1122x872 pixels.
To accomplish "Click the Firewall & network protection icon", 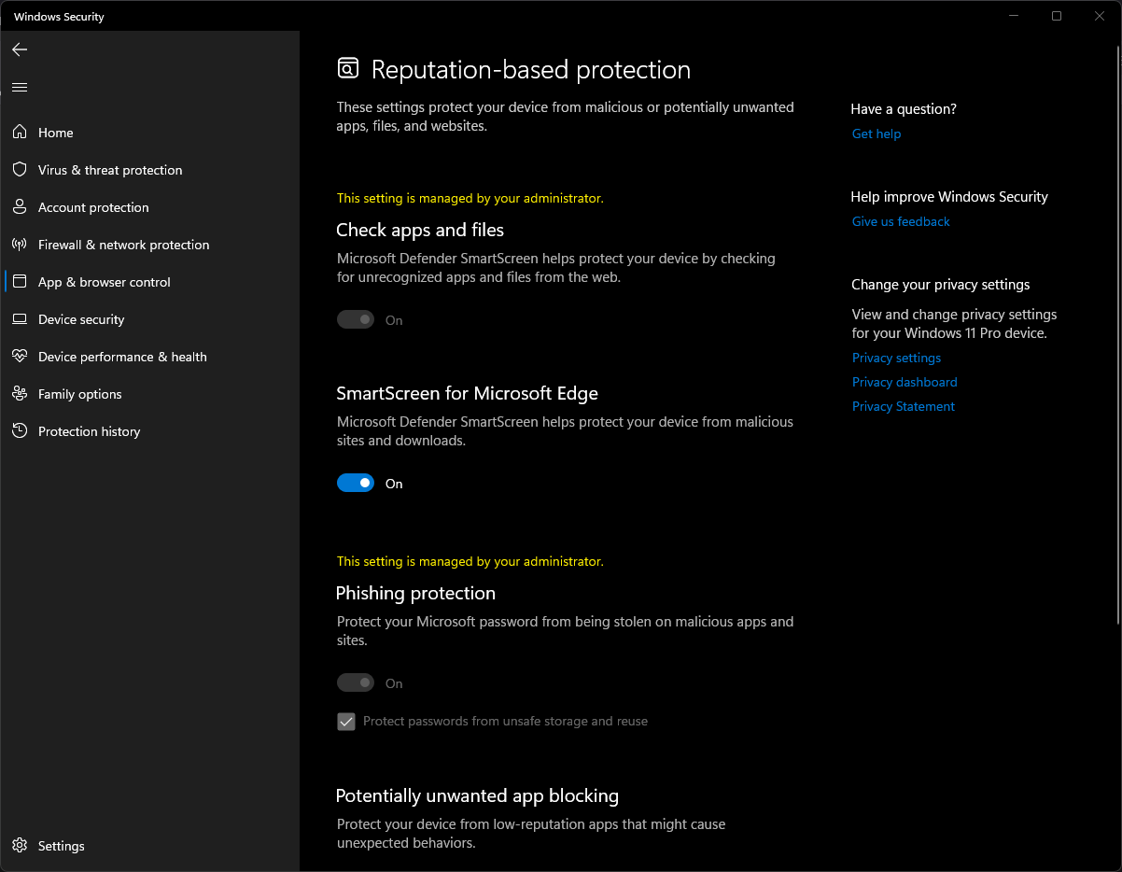I will [x=20, y=245].
